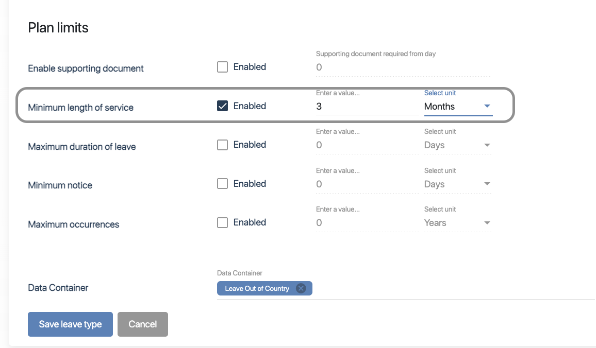This screenshot has height=348, width=596.
Task: Tick the Minimum notice Enabled checkbox
Action: 222,184
